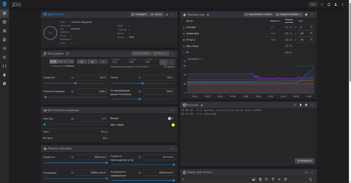Open temperature panel settings gear
Screen dimensions: 351x183
pyautogui.click(x=306, y=14)
